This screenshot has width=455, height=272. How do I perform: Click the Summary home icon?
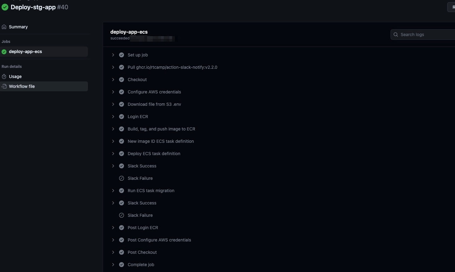click(x=4, y=27)
